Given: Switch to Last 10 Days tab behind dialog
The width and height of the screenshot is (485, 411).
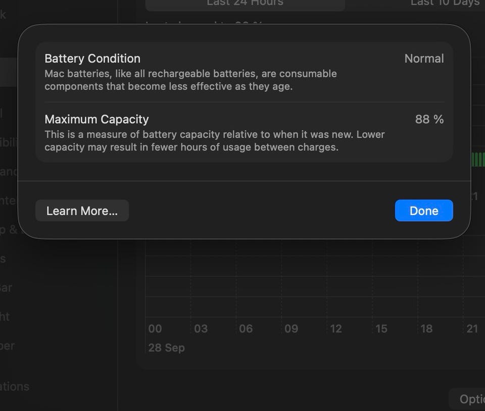Looking at the screenshot, I should [446, 4].
